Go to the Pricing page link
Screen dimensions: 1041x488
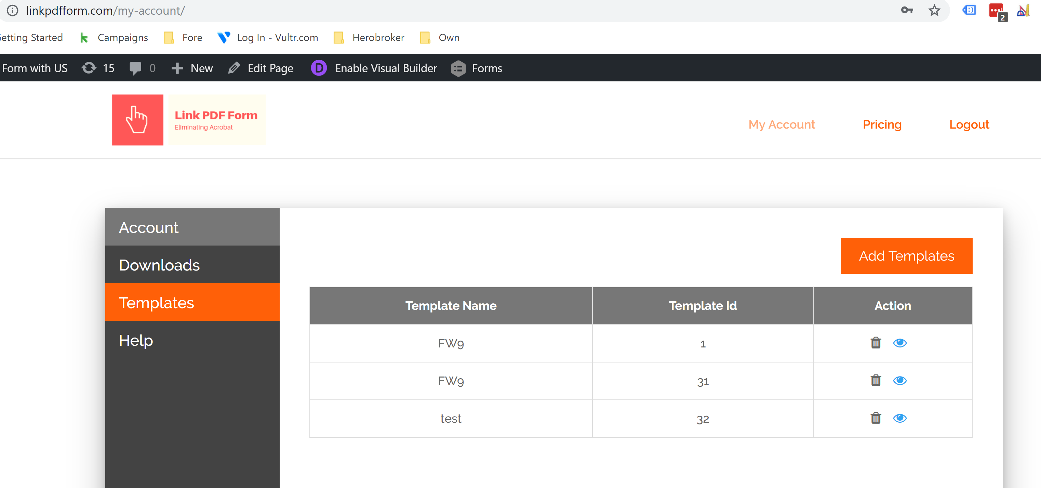tap(882, 124)
